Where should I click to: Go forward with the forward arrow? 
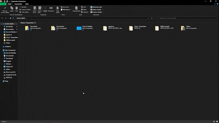coord(5,18)
